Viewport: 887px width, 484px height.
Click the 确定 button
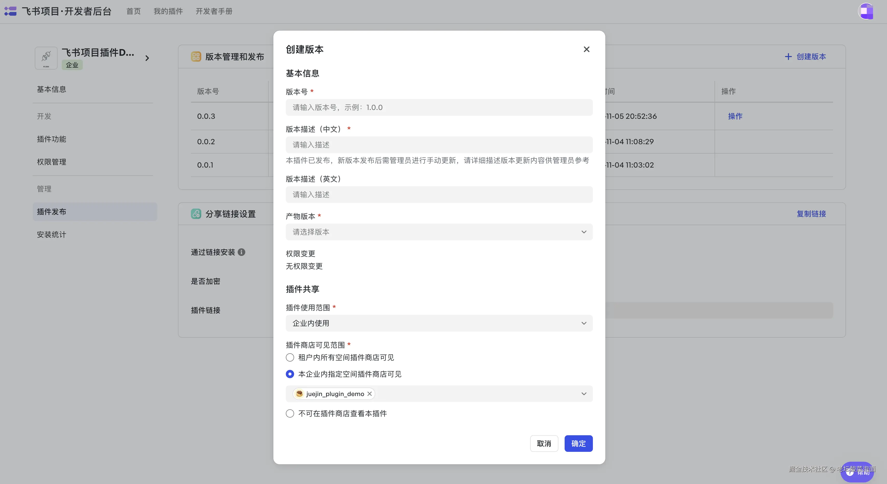[x=578, y=443]
